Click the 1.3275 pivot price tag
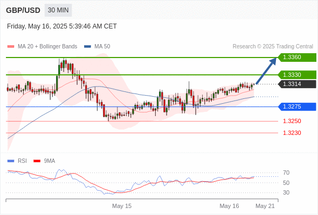Image resolution: width=318 pixels, height=215 pixels. point(297,106)
